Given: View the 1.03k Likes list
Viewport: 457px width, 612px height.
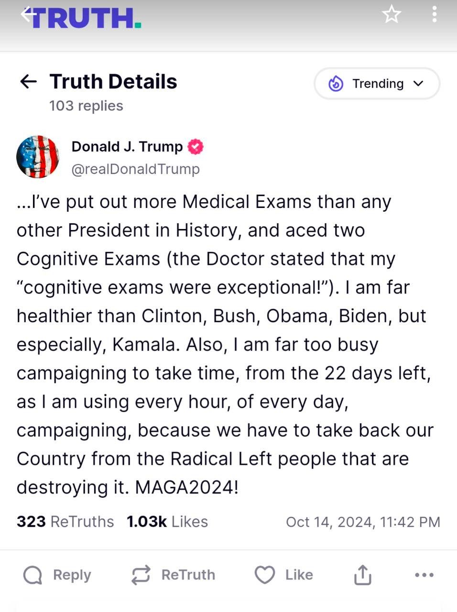Looking at the screenshot, I should pos(167,522).
